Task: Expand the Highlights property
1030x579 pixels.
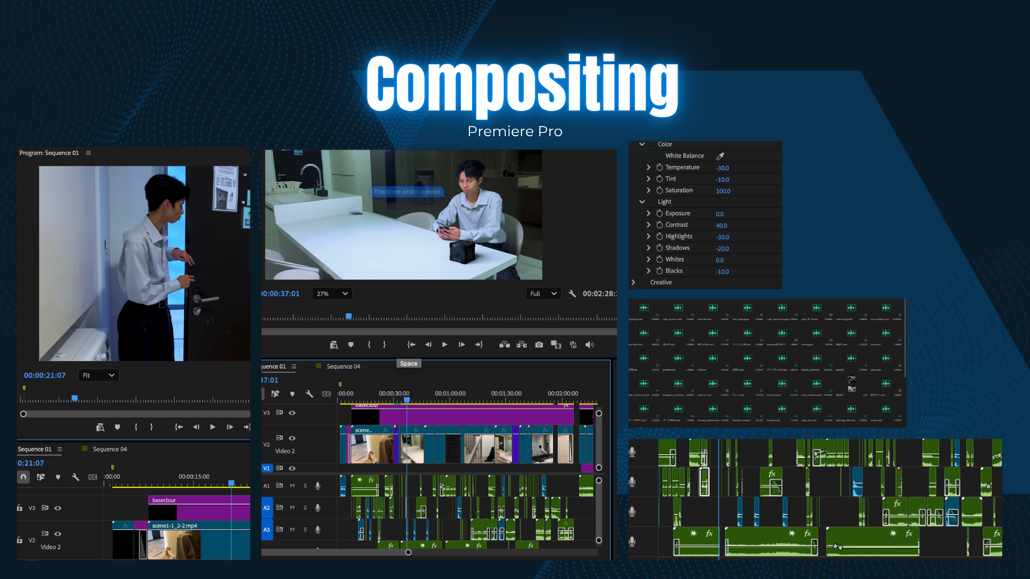Action: pos(649,236)
